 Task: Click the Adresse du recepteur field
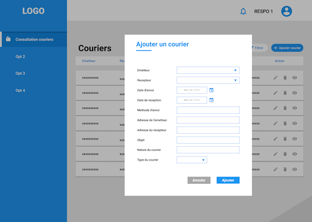[x=208, y=130]
